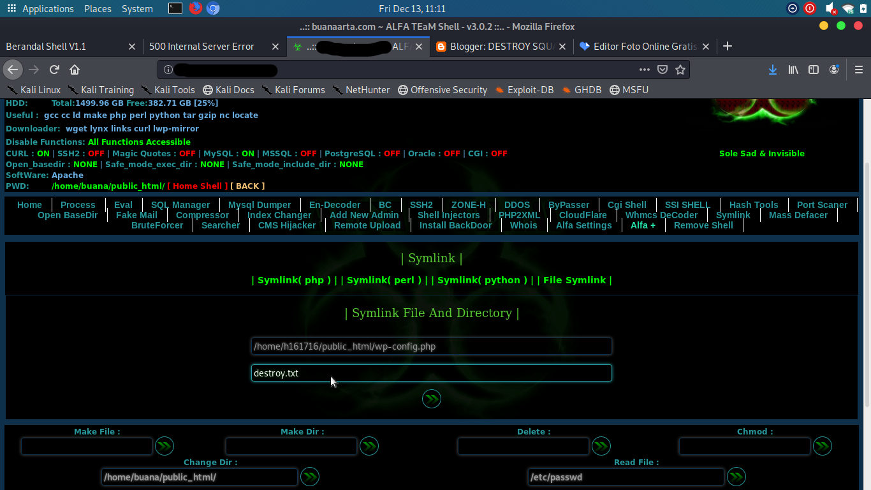Open the Whois menu item
The image size is (871, 490).
coord(523,225)
